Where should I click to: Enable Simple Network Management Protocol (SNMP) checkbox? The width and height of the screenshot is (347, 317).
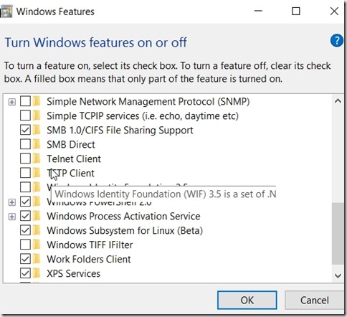pos(25,101)
